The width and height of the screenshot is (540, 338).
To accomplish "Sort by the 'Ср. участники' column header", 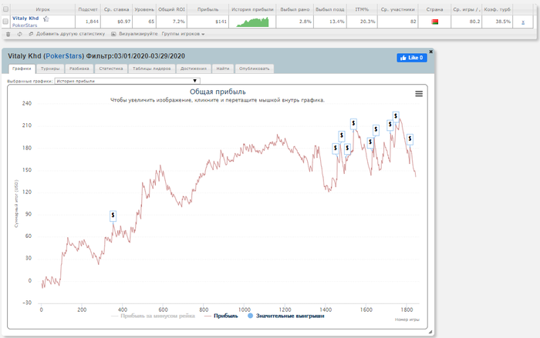I will pyautogui.click(x=398, y=10).
